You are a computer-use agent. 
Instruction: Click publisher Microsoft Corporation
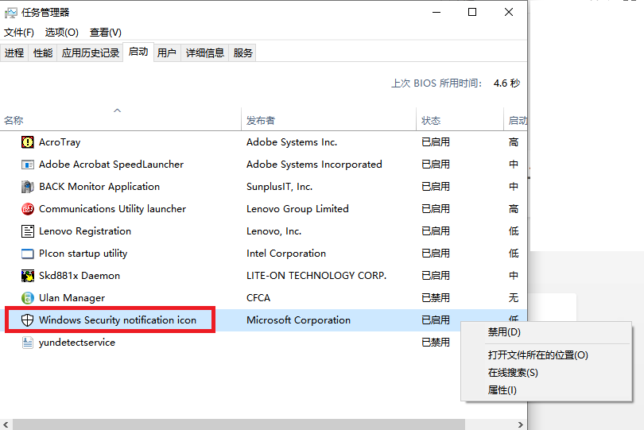click(x=299, y=320)
